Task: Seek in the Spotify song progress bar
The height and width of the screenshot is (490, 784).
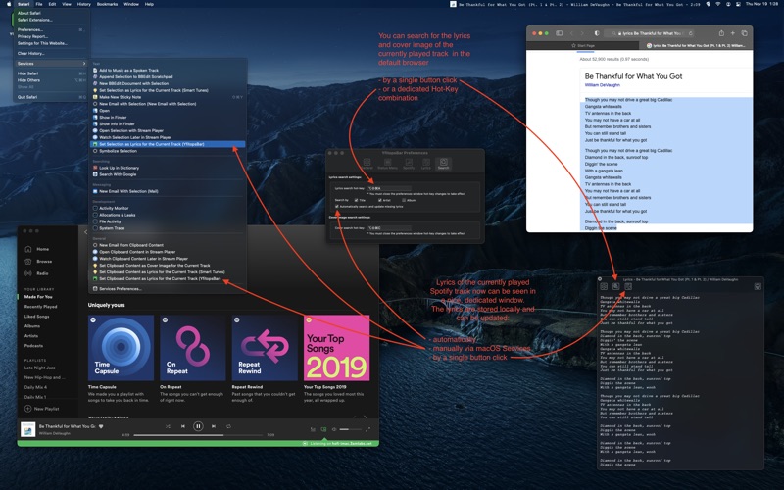Action: [198, 435]
